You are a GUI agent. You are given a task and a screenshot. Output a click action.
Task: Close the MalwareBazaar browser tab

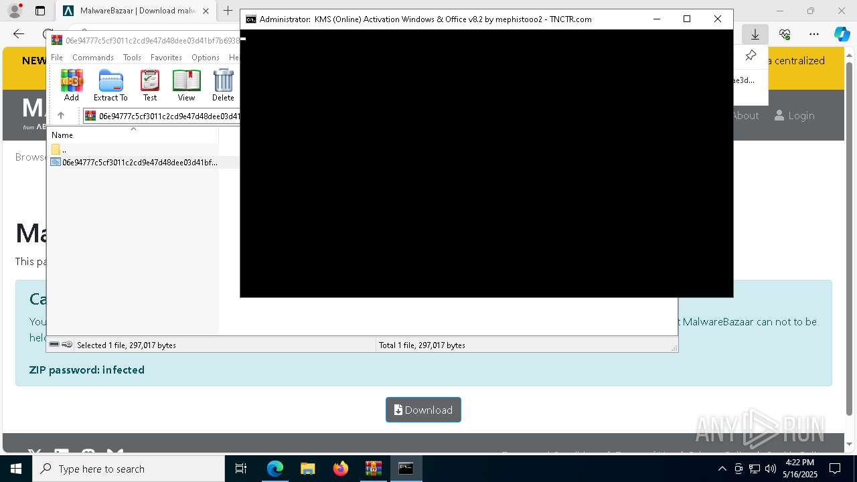[x=206, y=11]
